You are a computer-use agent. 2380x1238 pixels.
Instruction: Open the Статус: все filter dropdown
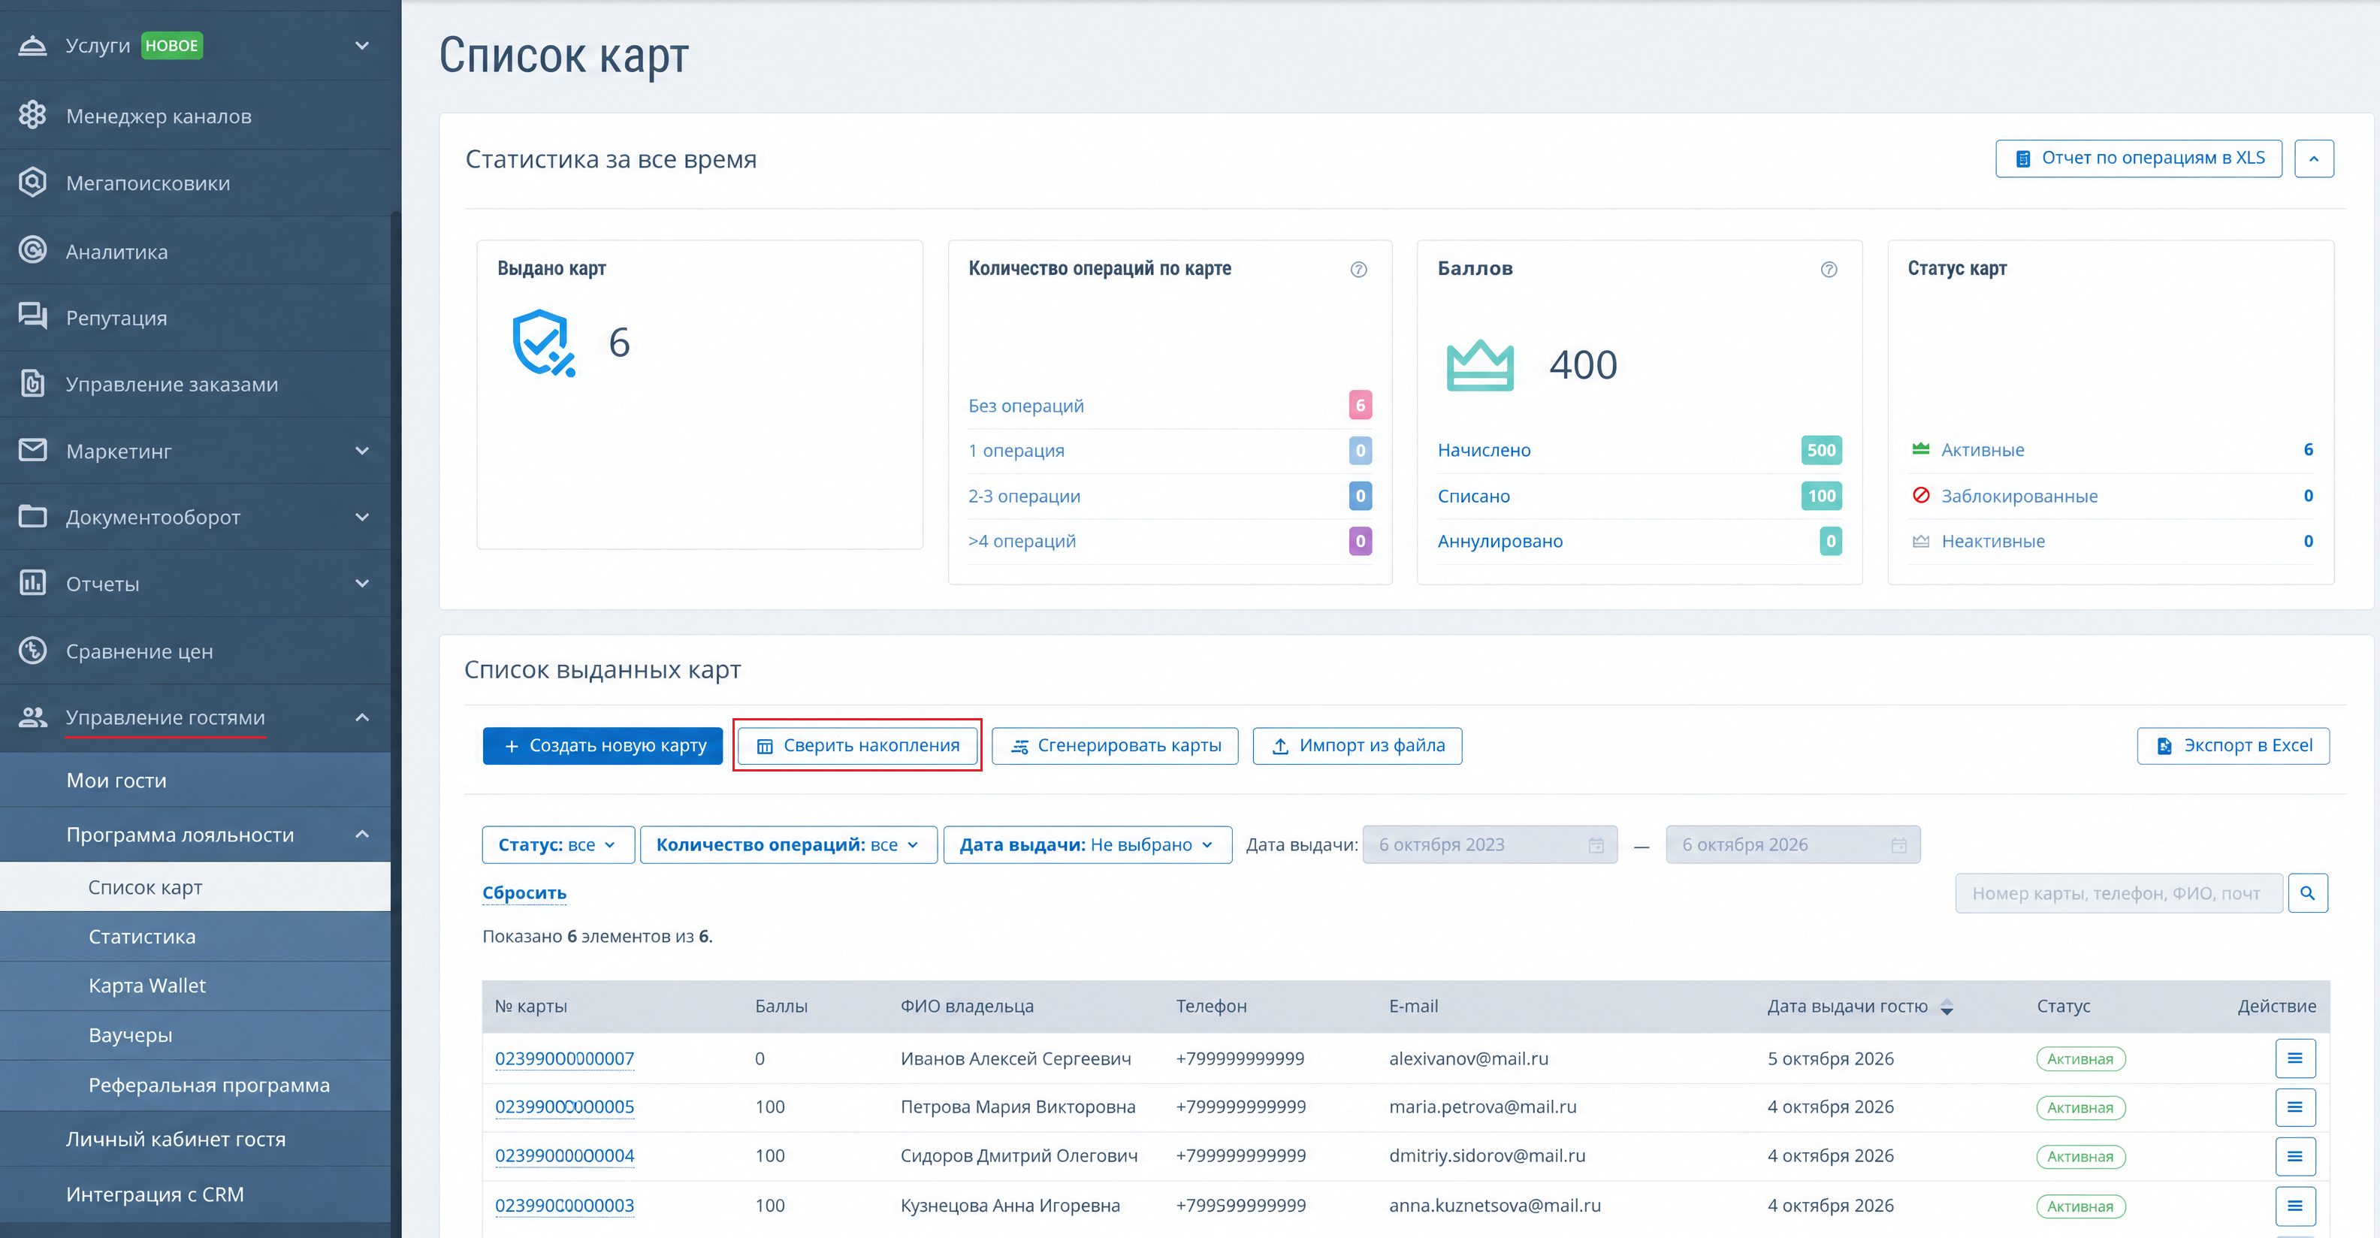pos(558,845)
